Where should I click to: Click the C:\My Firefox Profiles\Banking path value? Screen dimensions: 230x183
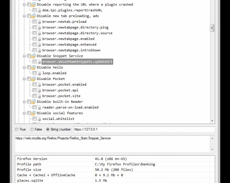tap(125, 164)
